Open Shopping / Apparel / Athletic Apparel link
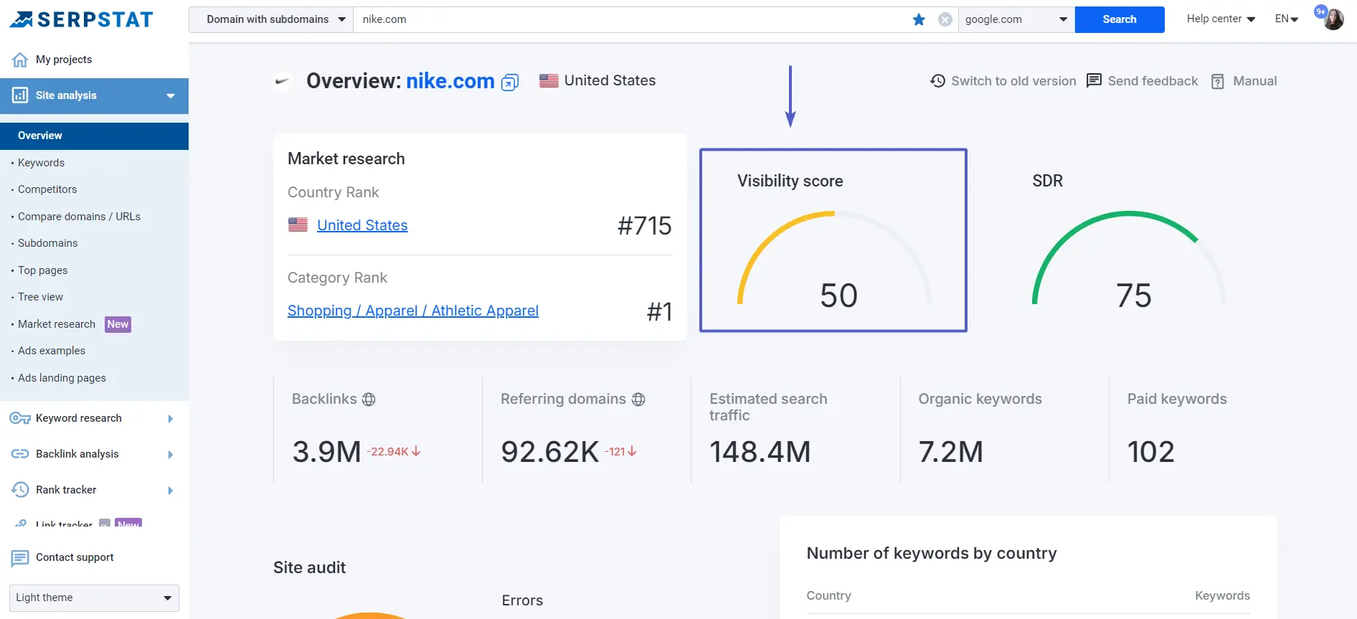The width and height of the screenshot is (1357, 619). 412,311
